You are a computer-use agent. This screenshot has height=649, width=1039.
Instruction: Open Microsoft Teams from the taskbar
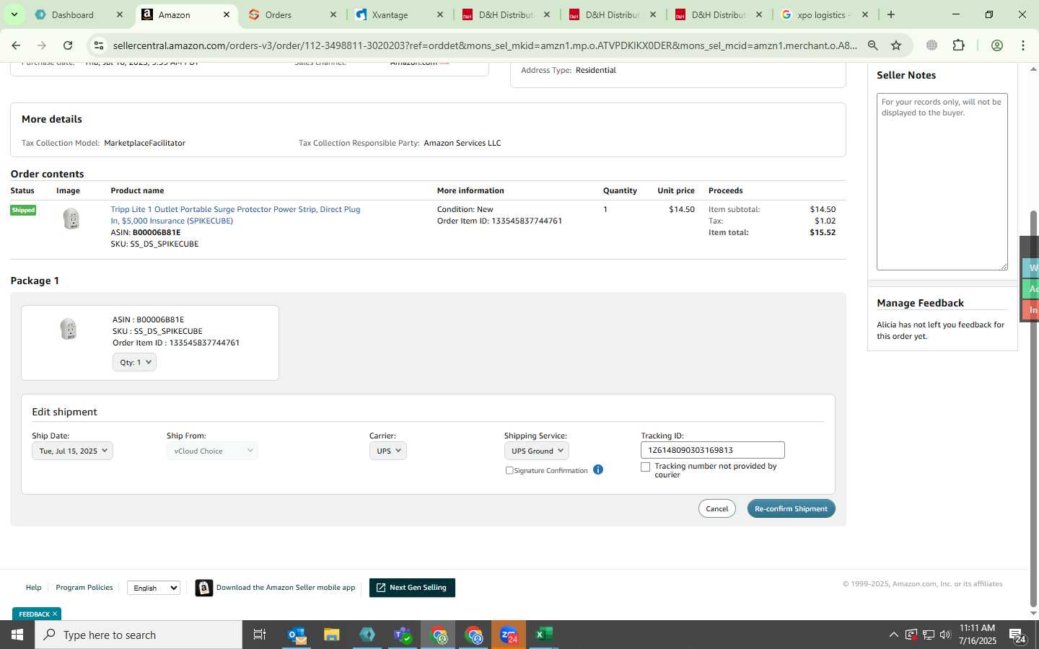[403, 635]
